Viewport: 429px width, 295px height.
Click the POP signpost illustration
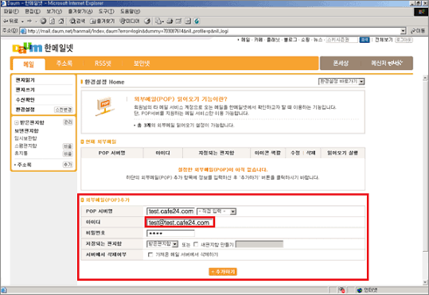click(105, 106)
